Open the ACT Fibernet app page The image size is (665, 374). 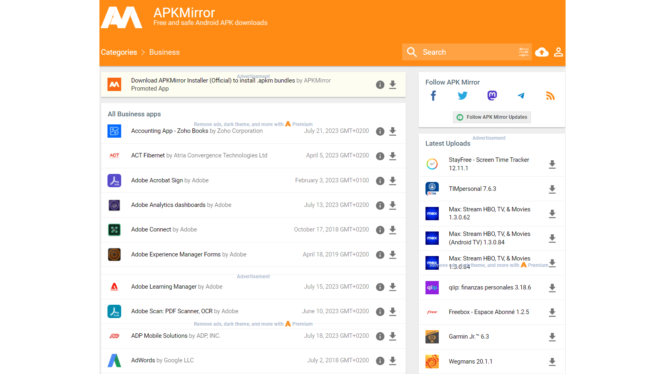(x=148, y=155)
